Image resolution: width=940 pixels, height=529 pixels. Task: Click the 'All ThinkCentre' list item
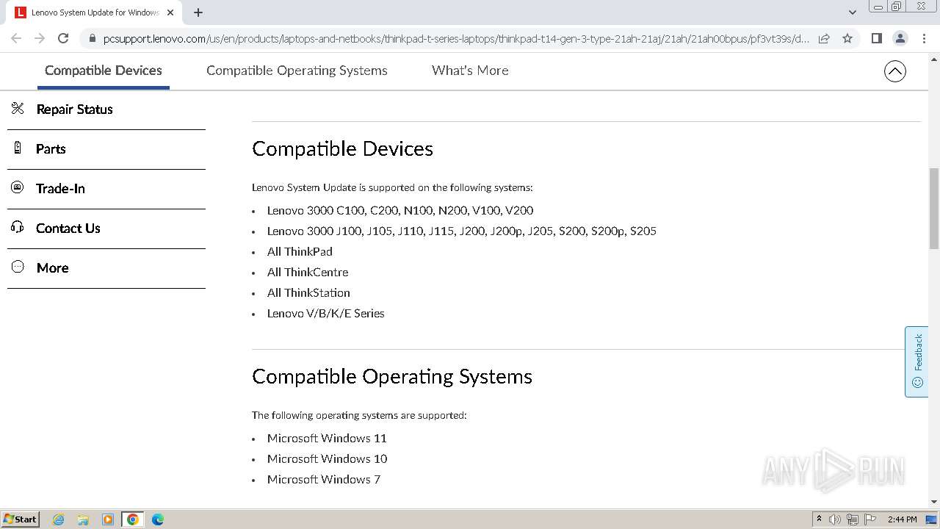tap(308, 272)
